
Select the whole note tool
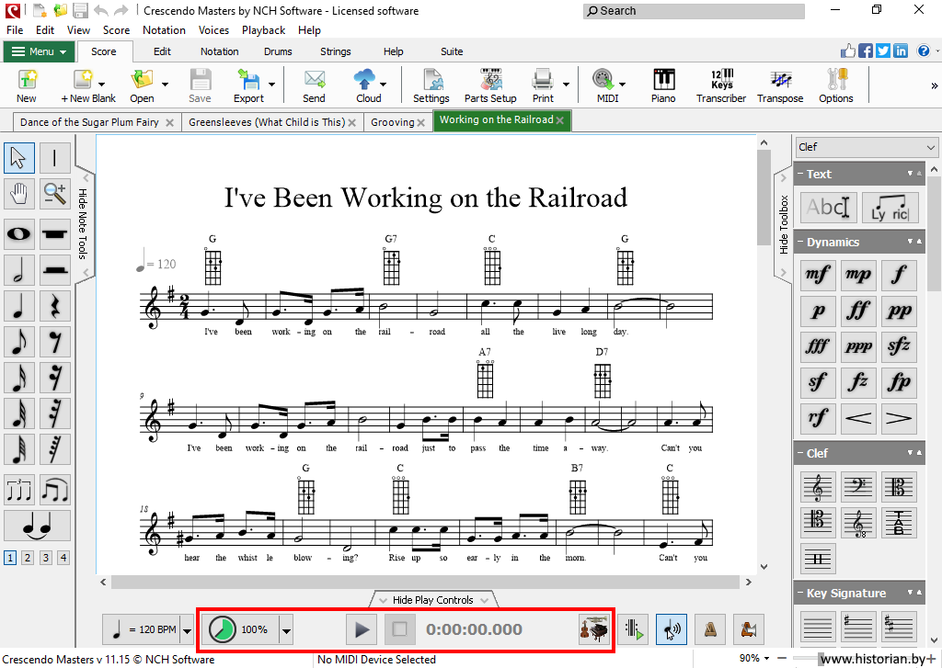coord(19,234)
